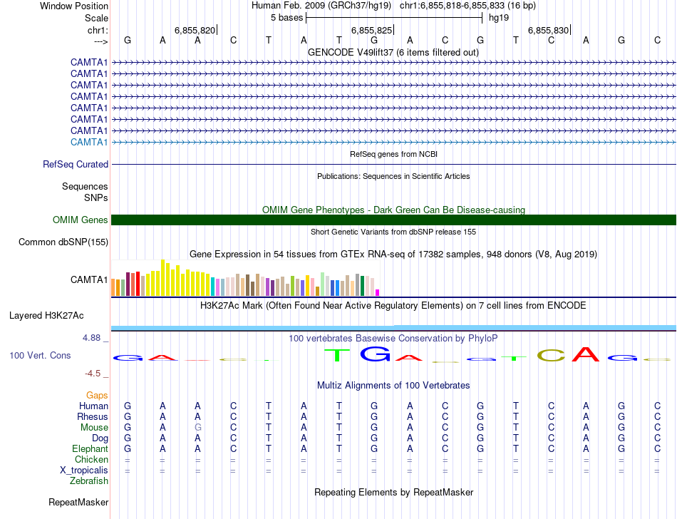Select the OMIM Genes track label

coord(81,220)
